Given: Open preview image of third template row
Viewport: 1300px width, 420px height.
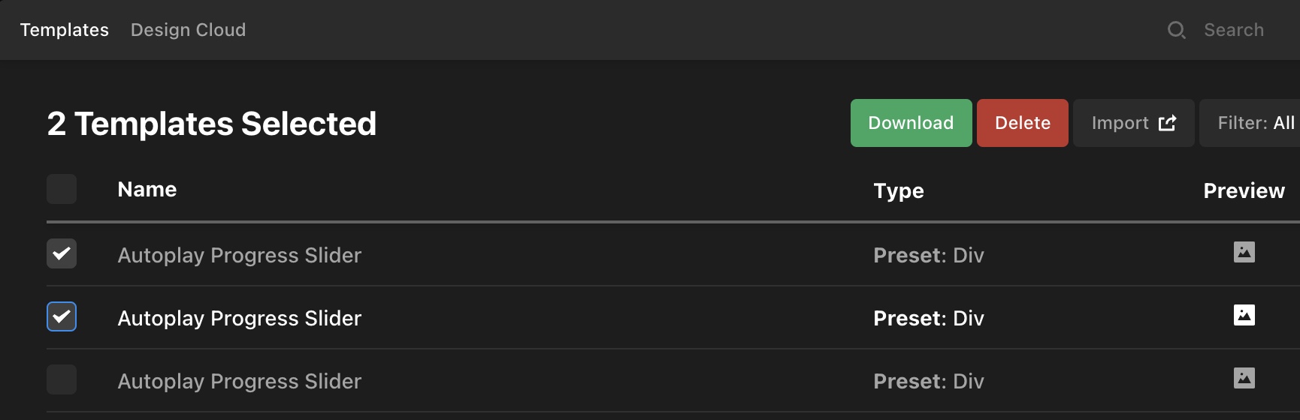Looking at the screenshot, I should pyautogui.click(x=1244, y=378).
